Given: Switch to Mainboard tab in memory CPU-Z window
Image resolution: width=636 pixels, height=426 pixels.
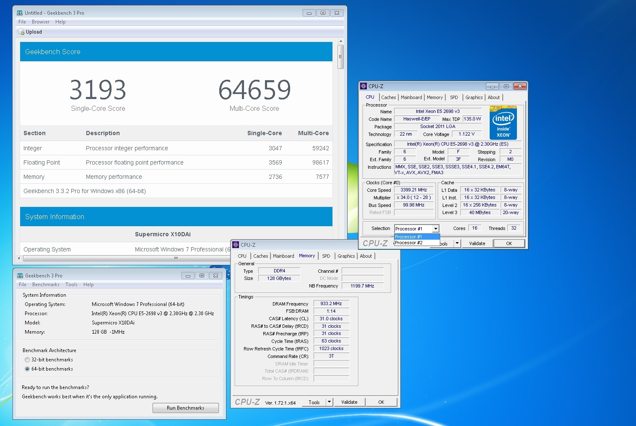Looking at the screenshot, I should point(283,256).
